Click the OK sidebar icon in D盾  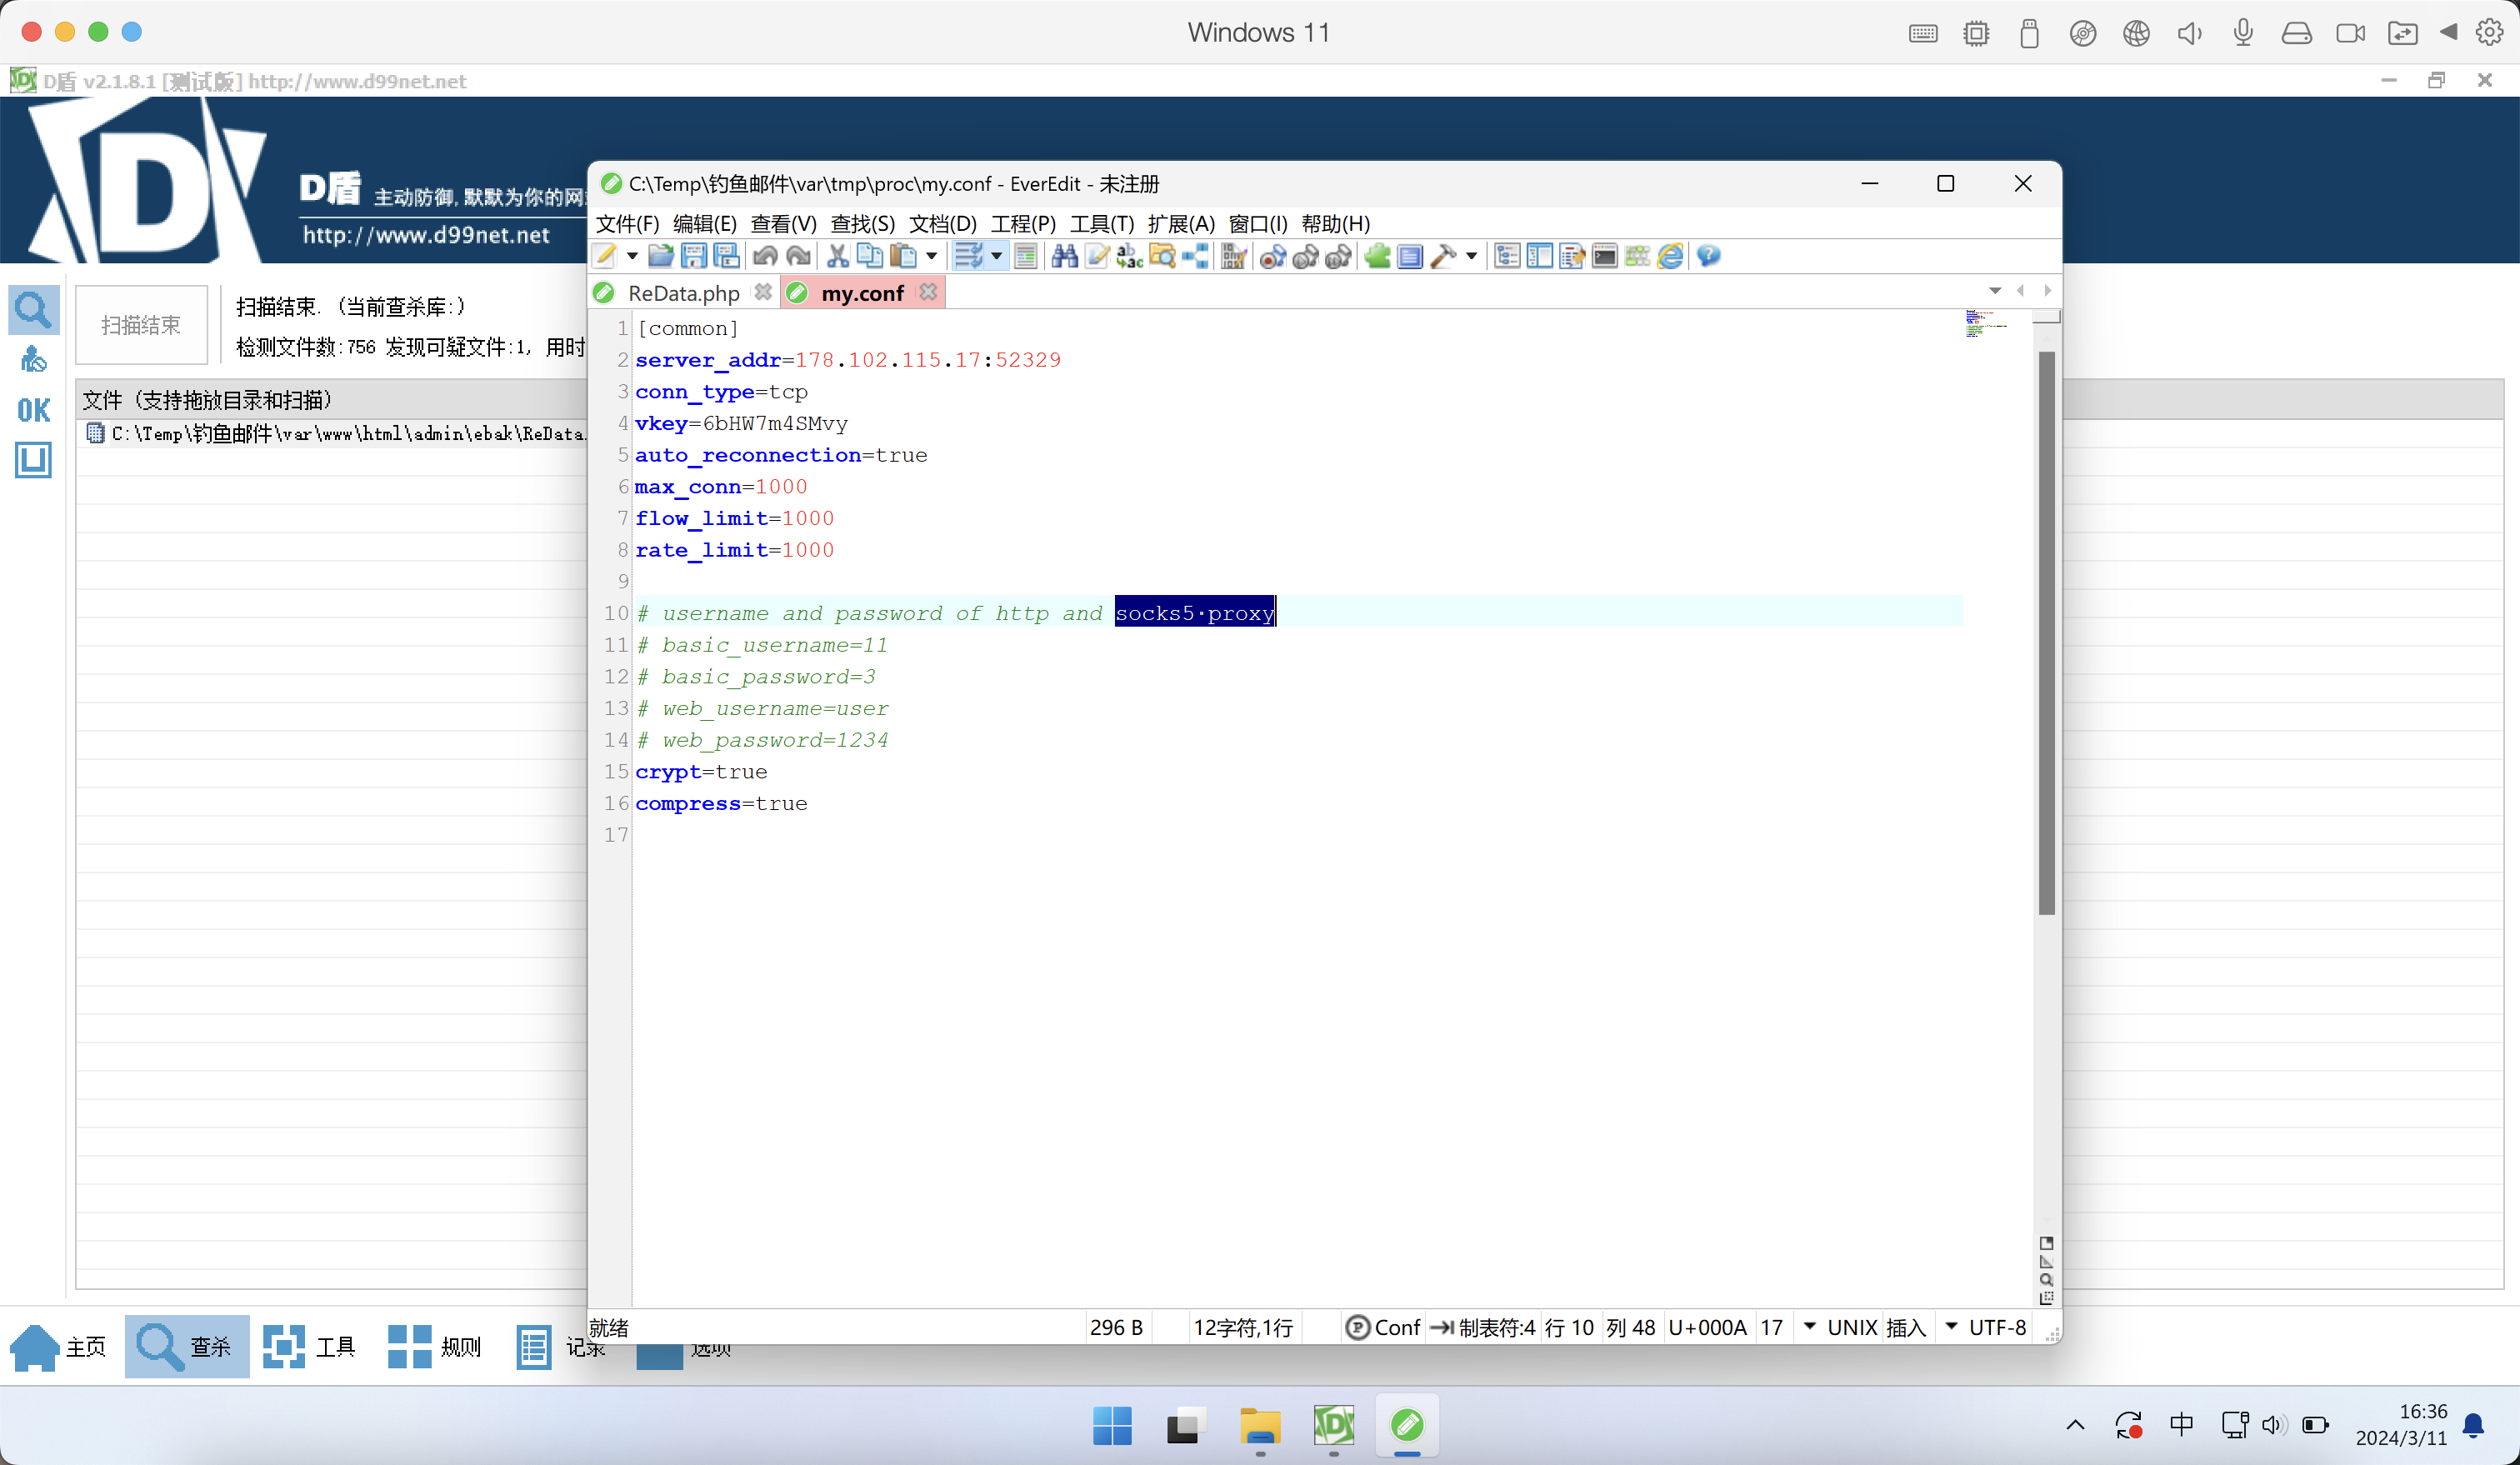(x=33, y=410)
